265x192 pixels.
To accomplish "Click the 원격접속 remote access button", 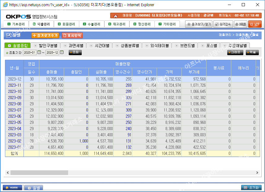I will coord(223,24).
